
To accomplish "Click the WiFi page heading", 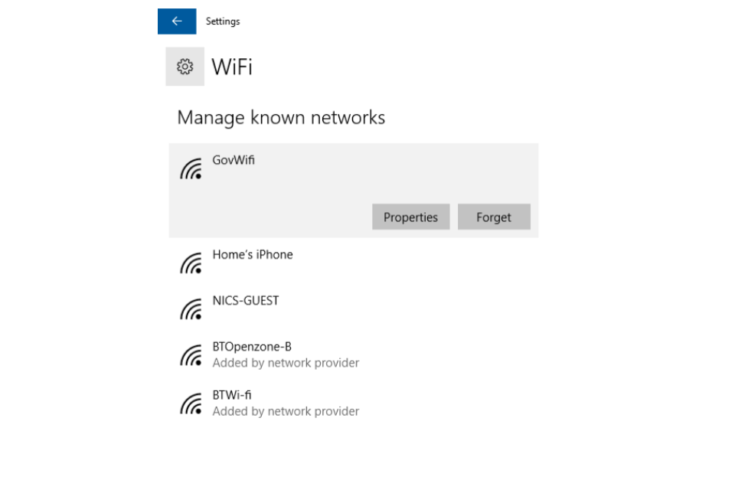I will click(x=232, y=67).
